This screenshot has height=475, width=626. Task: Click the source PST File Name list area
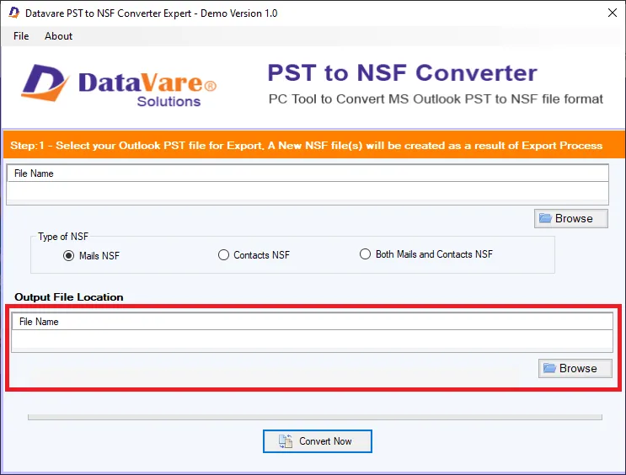pos(308,184)
